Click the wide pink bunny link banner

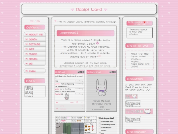coord(139,111)
